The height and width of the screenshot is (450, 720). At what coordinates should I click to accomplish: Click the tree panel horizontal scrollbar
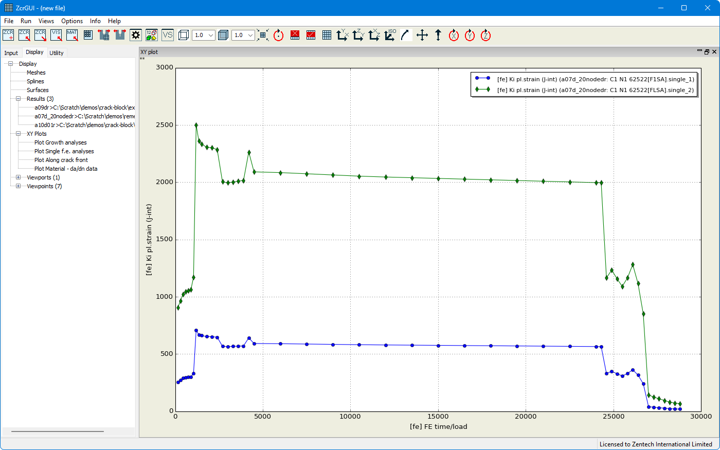tap(58, 431)
